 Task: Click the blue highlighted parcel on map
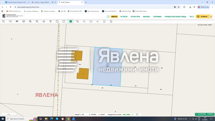pyautogui.click(x=107, y=73)
